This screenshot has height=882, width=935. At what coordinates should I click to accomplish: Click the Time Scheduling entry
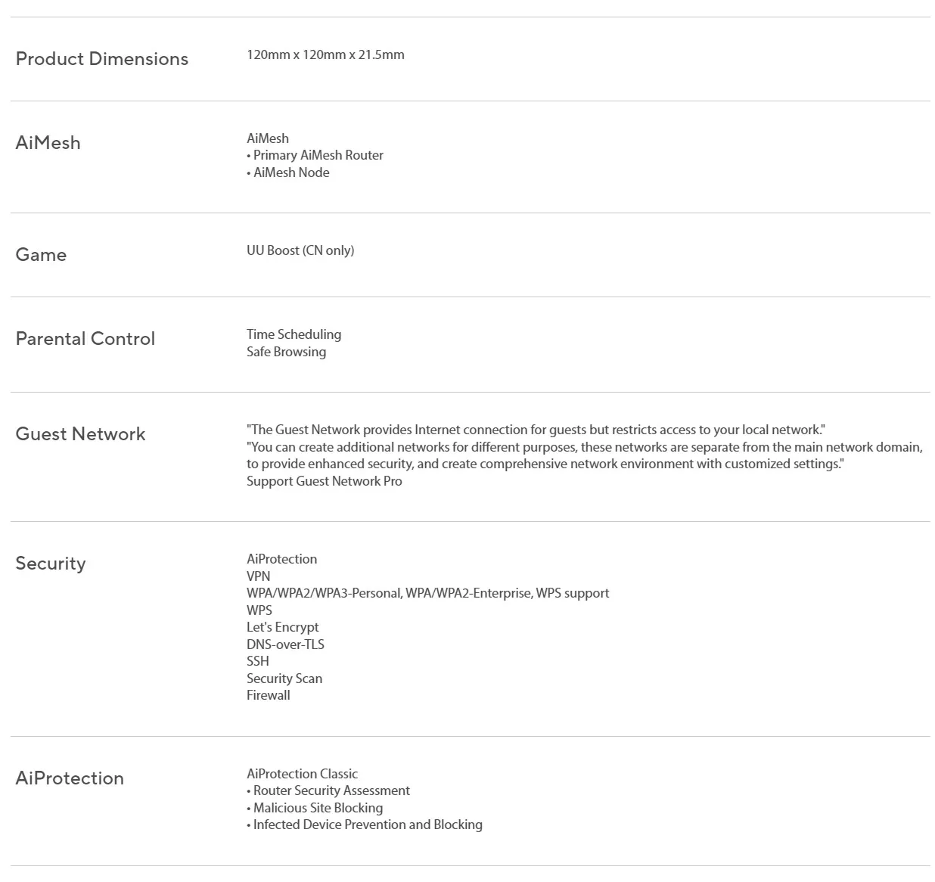pos(294,334)
